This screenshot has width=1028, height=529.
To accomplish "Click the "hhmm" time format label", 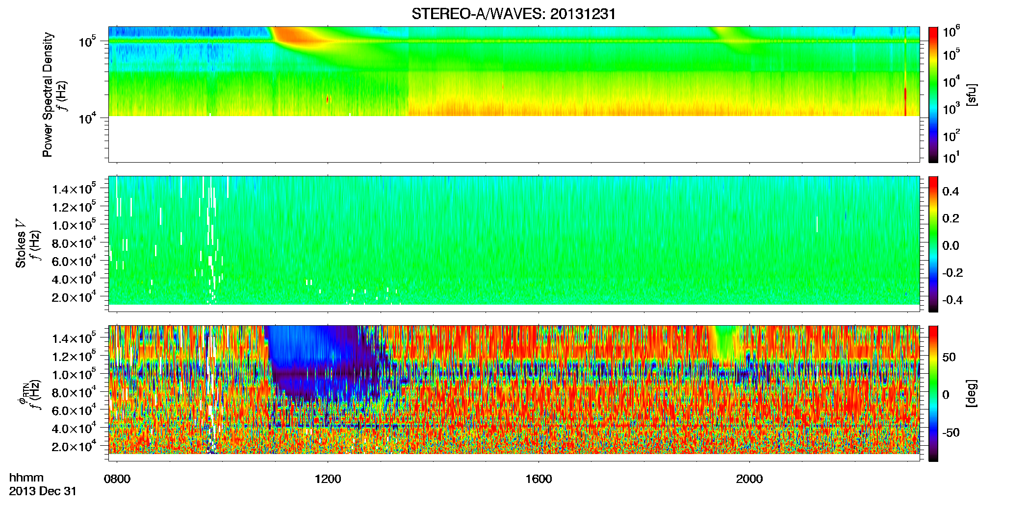I will pyautogui.click(x=26, y=478).
